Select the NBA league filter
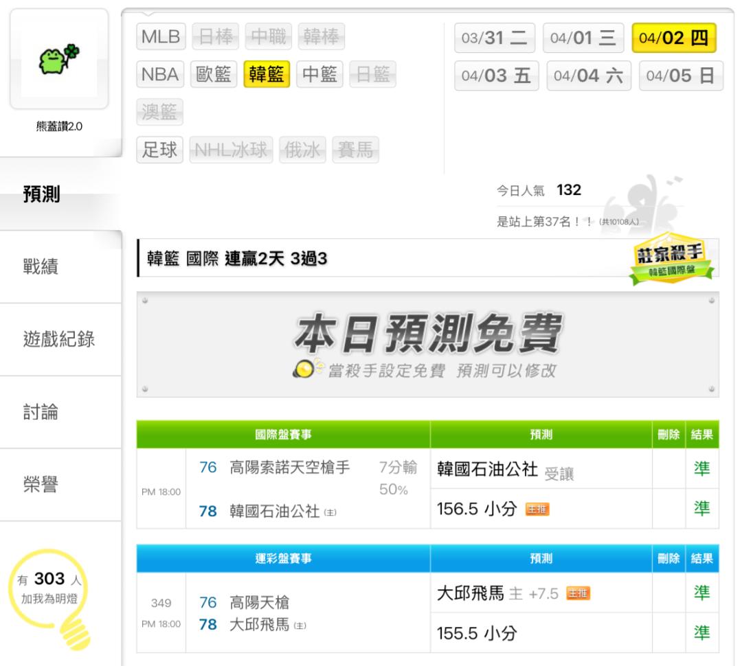Image resolution: width=742 pixels, height=666 pixels. (x=161, y=74)
